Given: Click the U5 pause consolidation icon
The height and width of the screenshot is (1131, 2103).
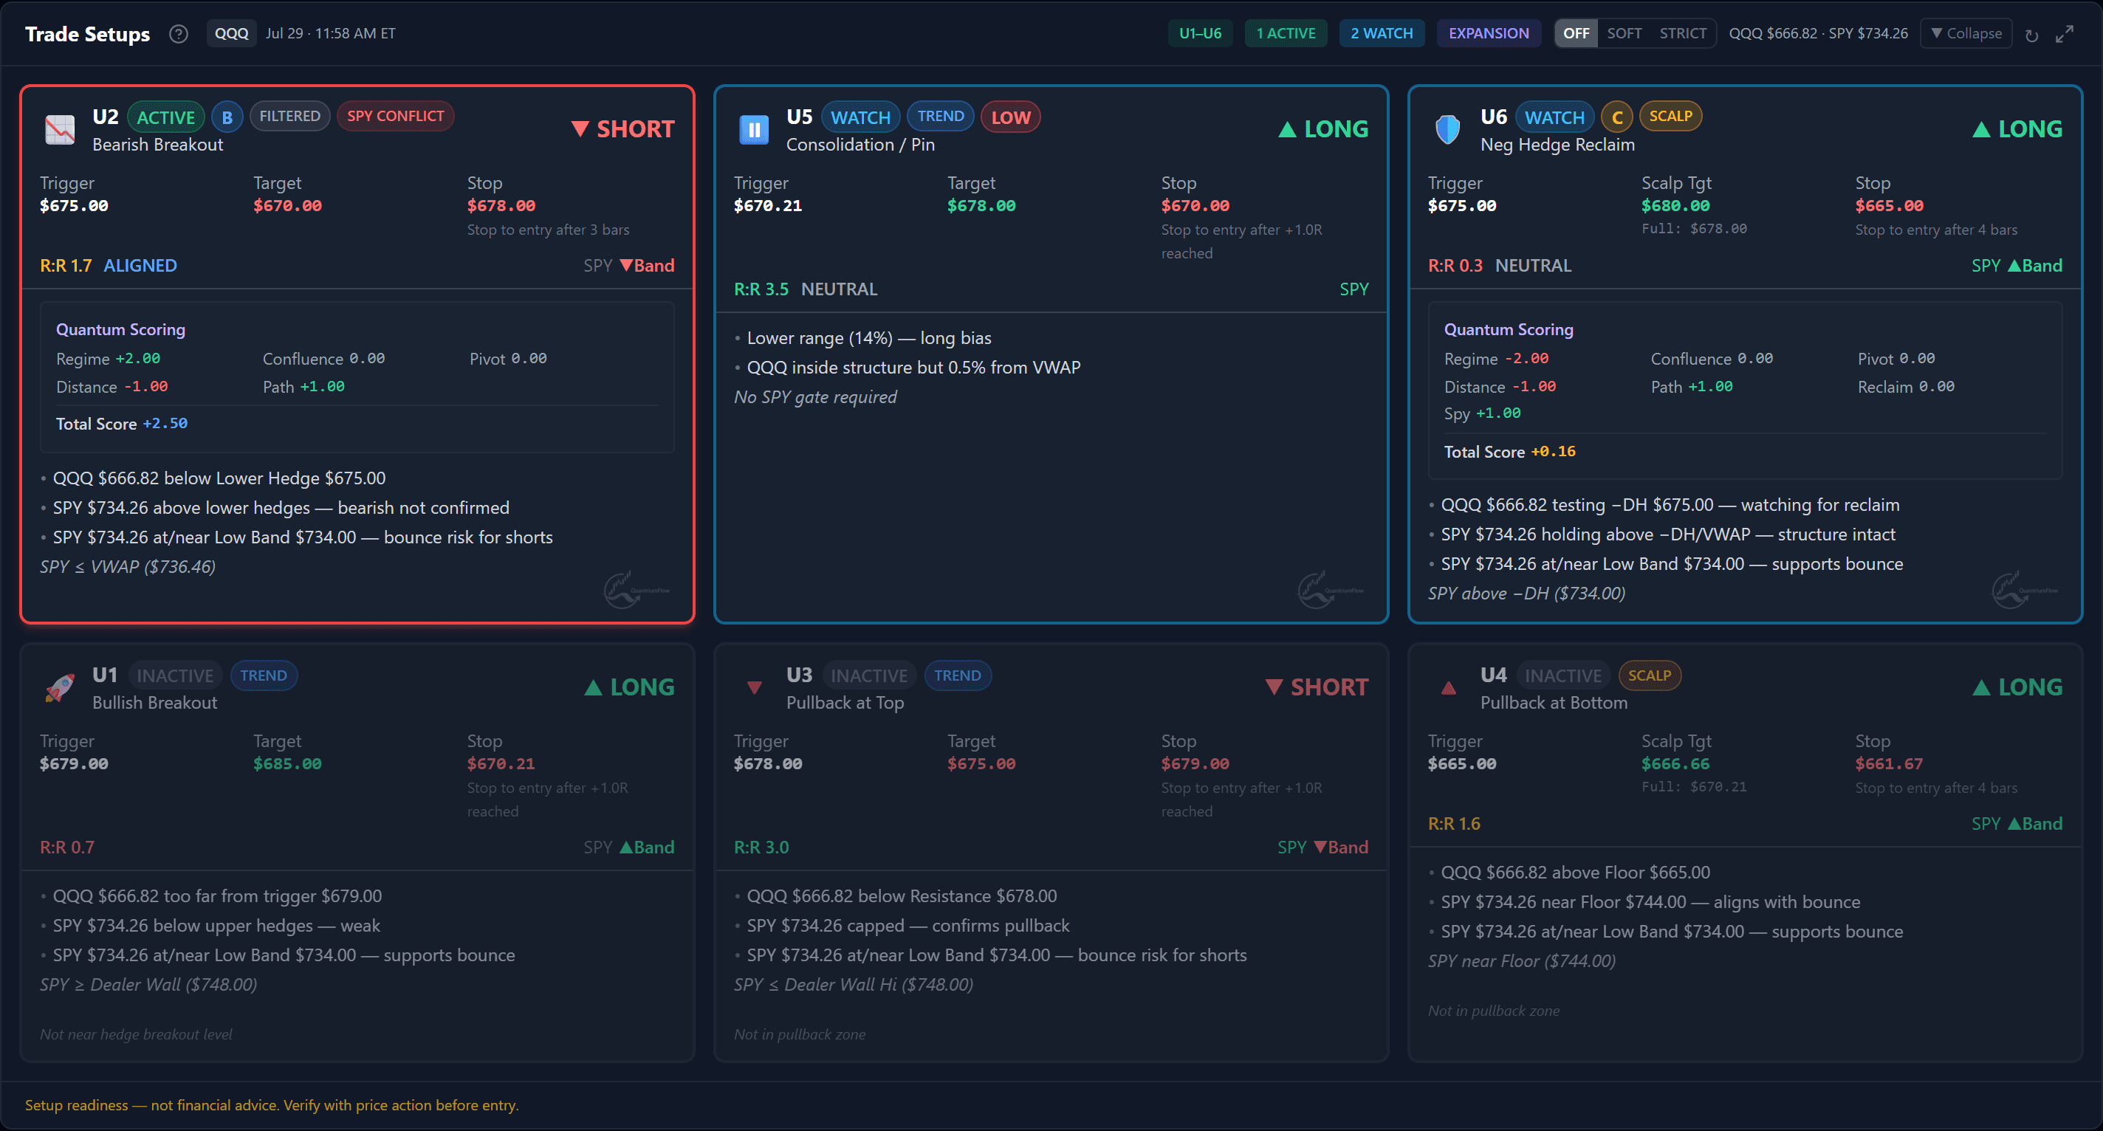Looking at the screenshot, I should tap(753, 130).
